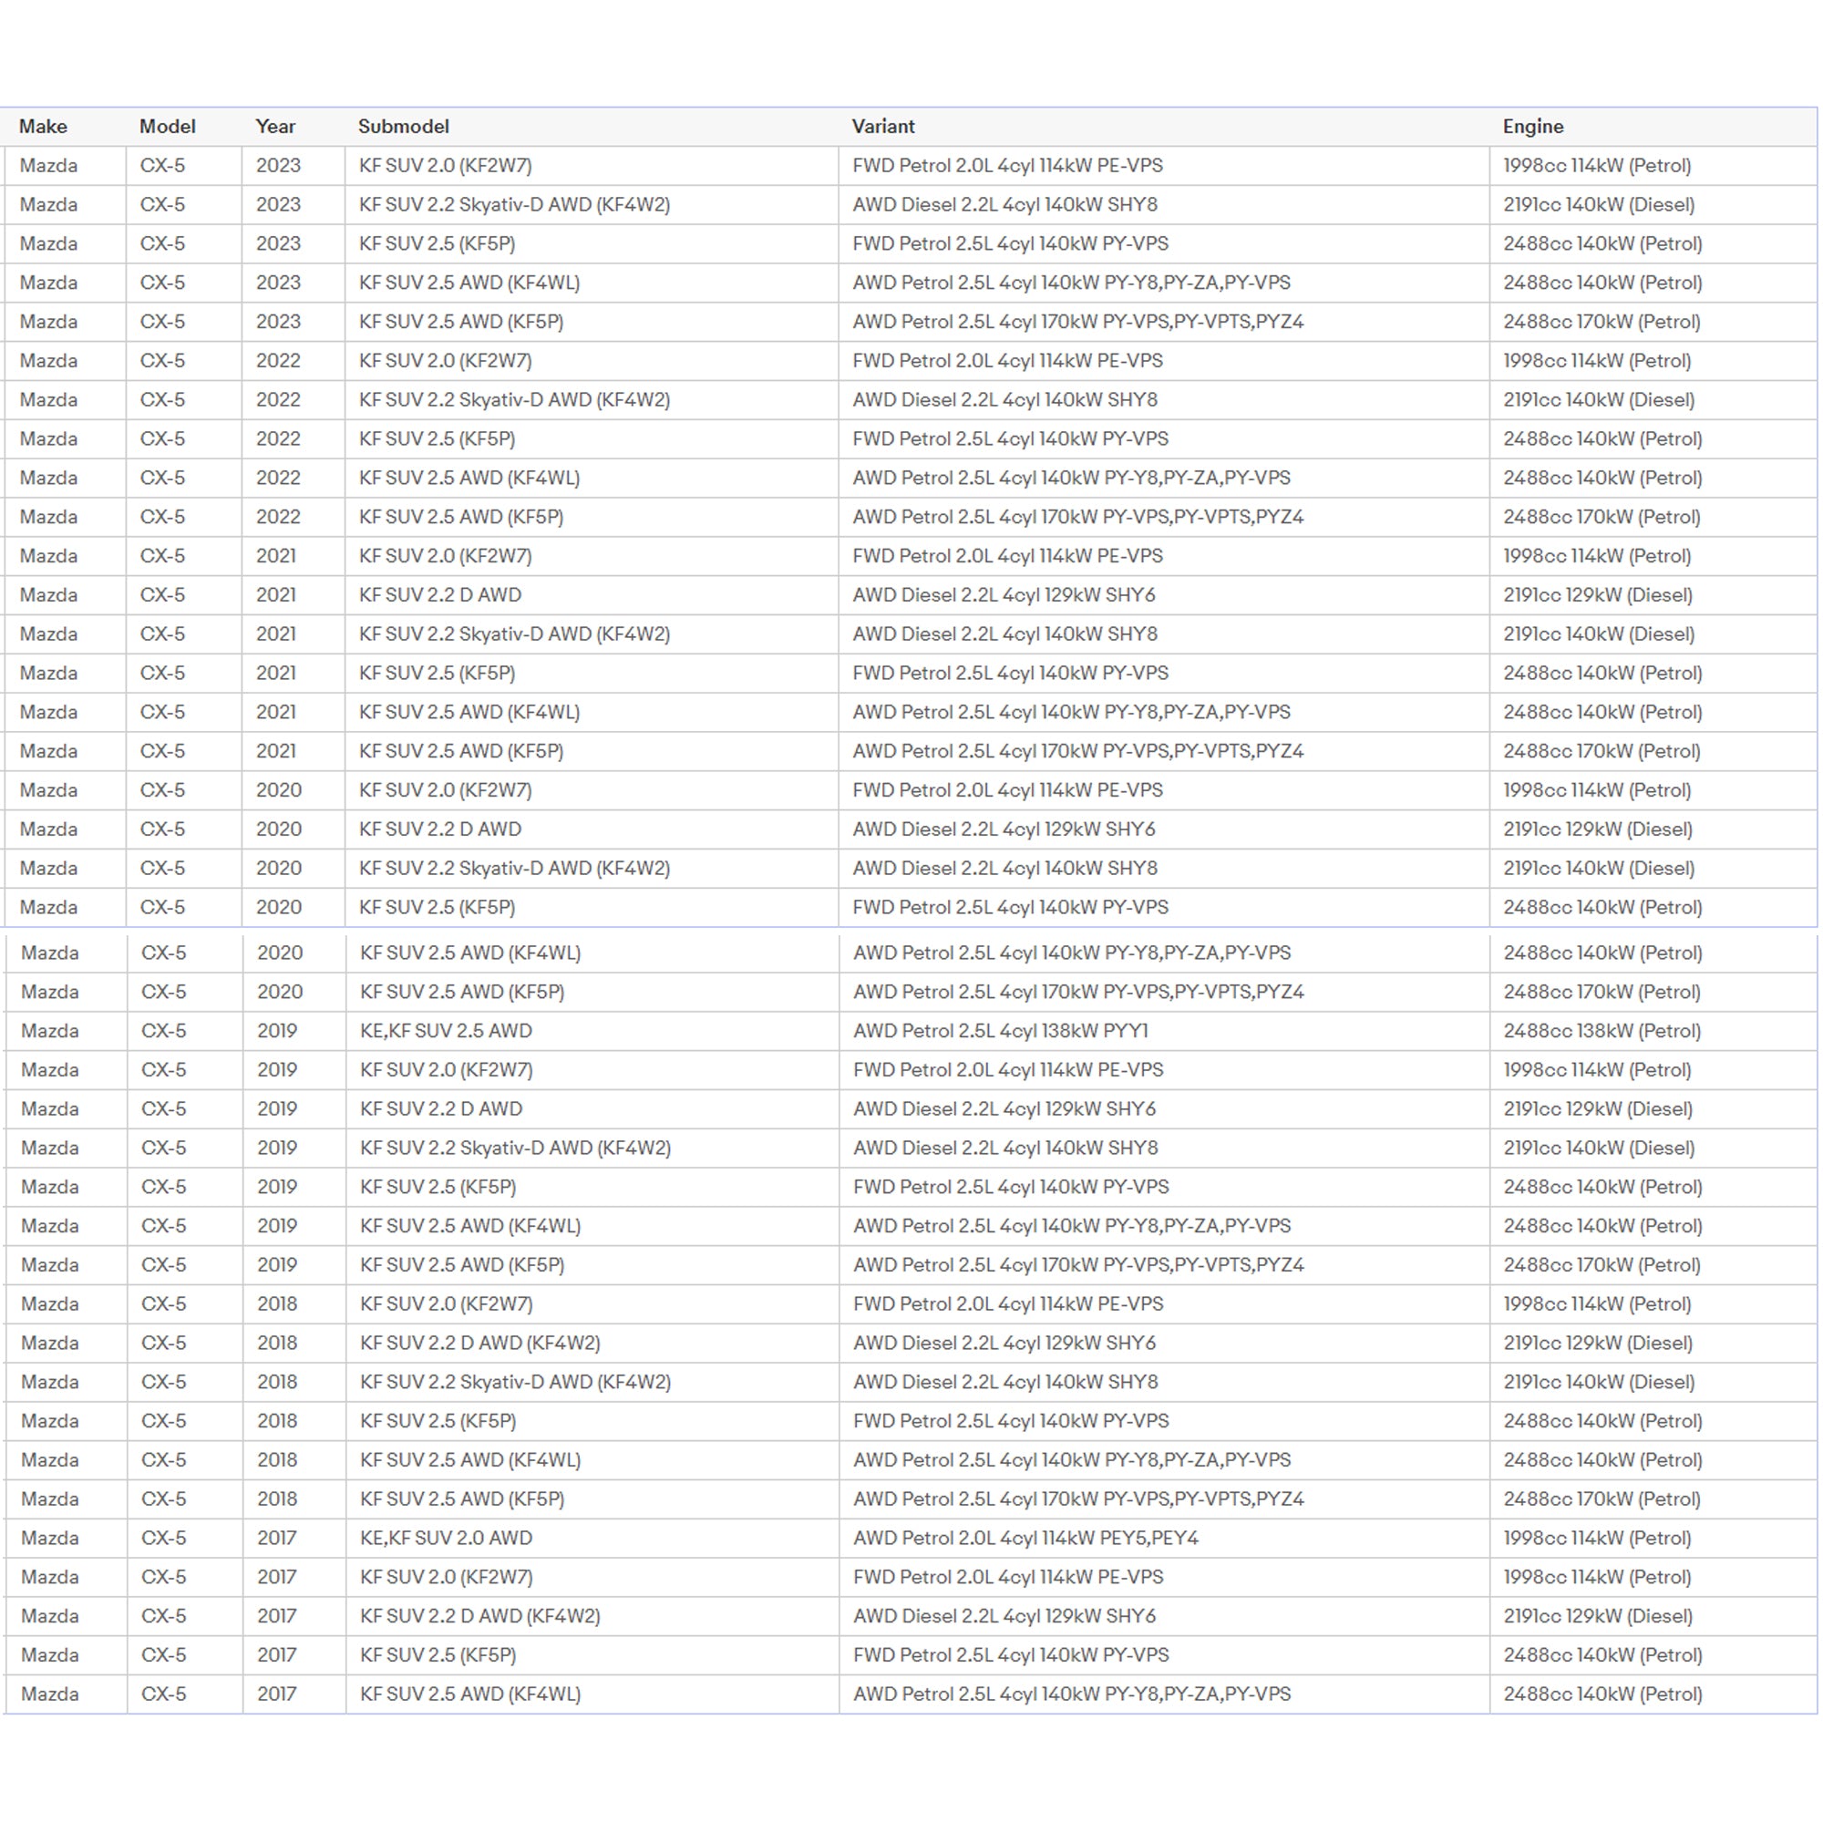Select 'KE,KF SUV 2.5 AWD' submodel
Screen dimensions: 1823x1823
(446, 1031)
